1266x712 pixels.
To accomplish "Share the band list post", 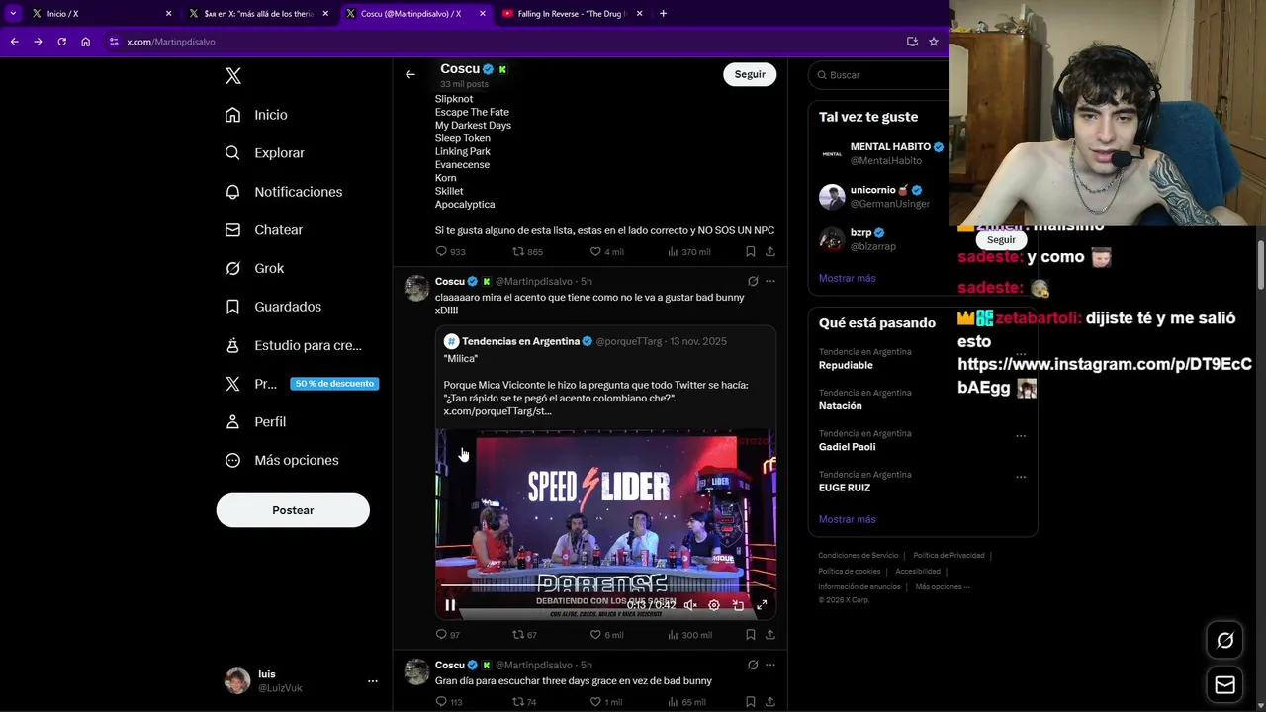I will [770, 252].
